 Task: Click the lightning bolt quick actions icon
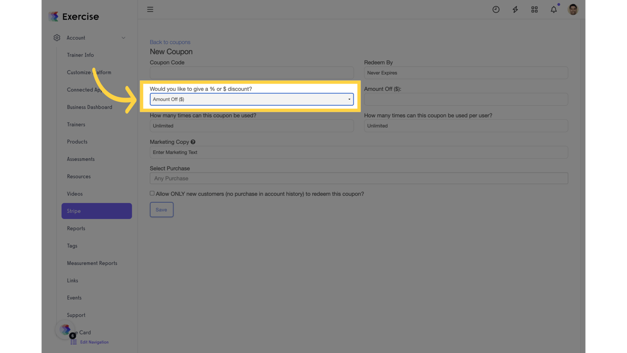[515, 9]
